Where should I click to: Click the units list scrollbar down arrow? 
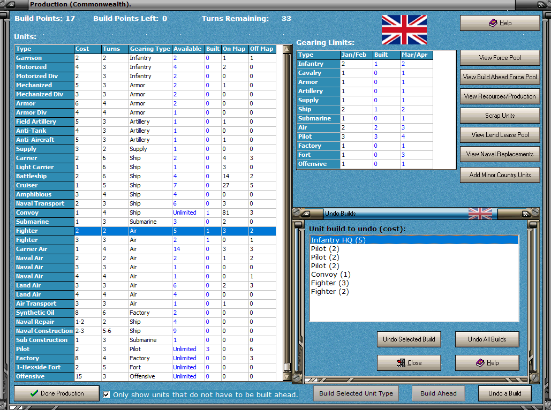point(287,377)
